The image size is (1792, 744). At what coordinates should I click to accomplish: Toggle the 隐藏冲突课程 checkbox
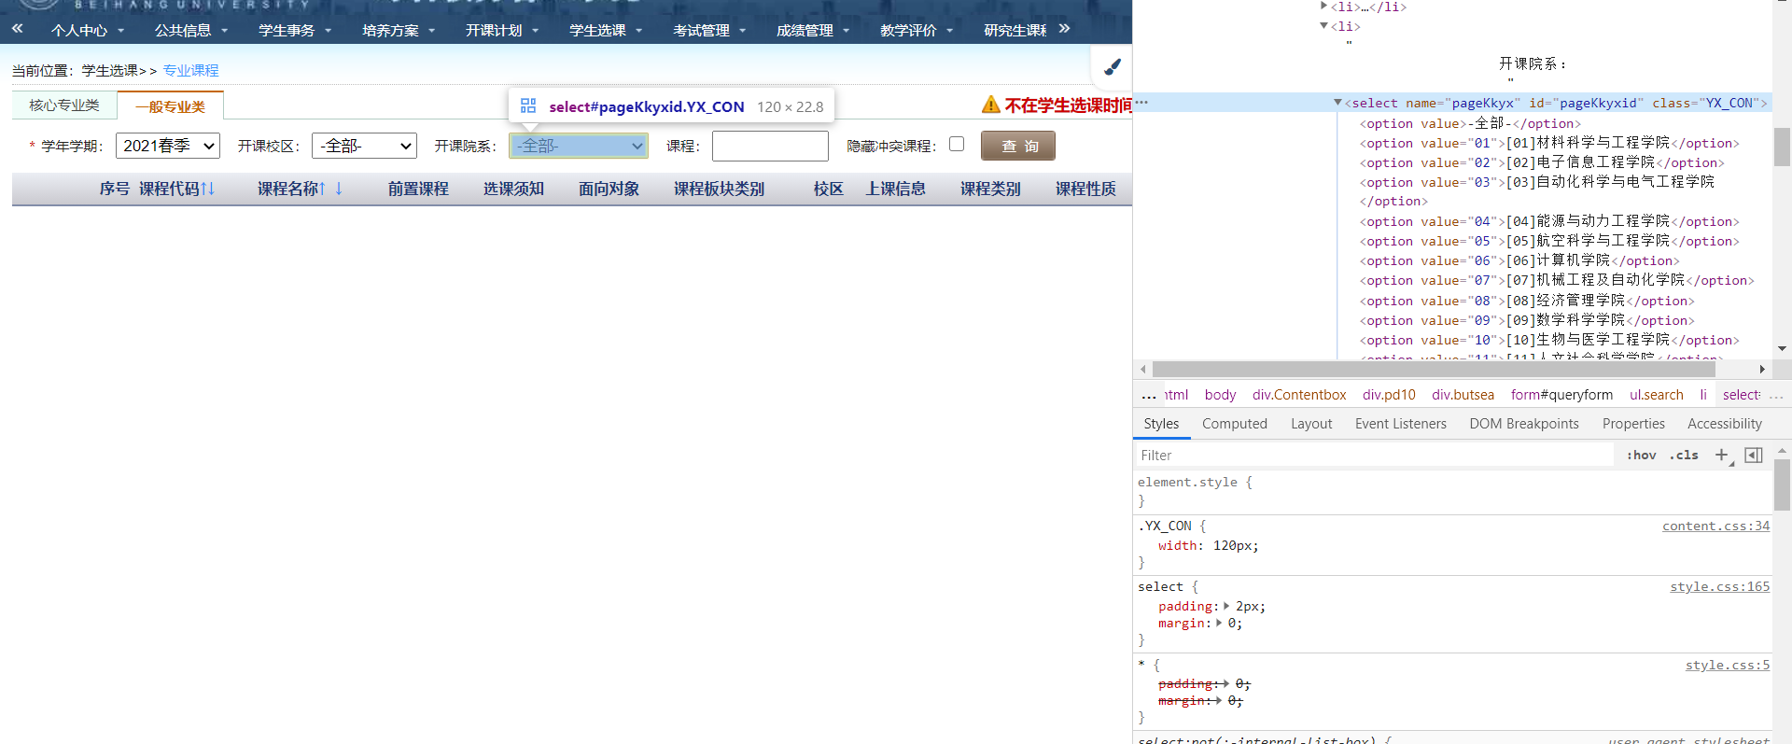click(957, 144)
